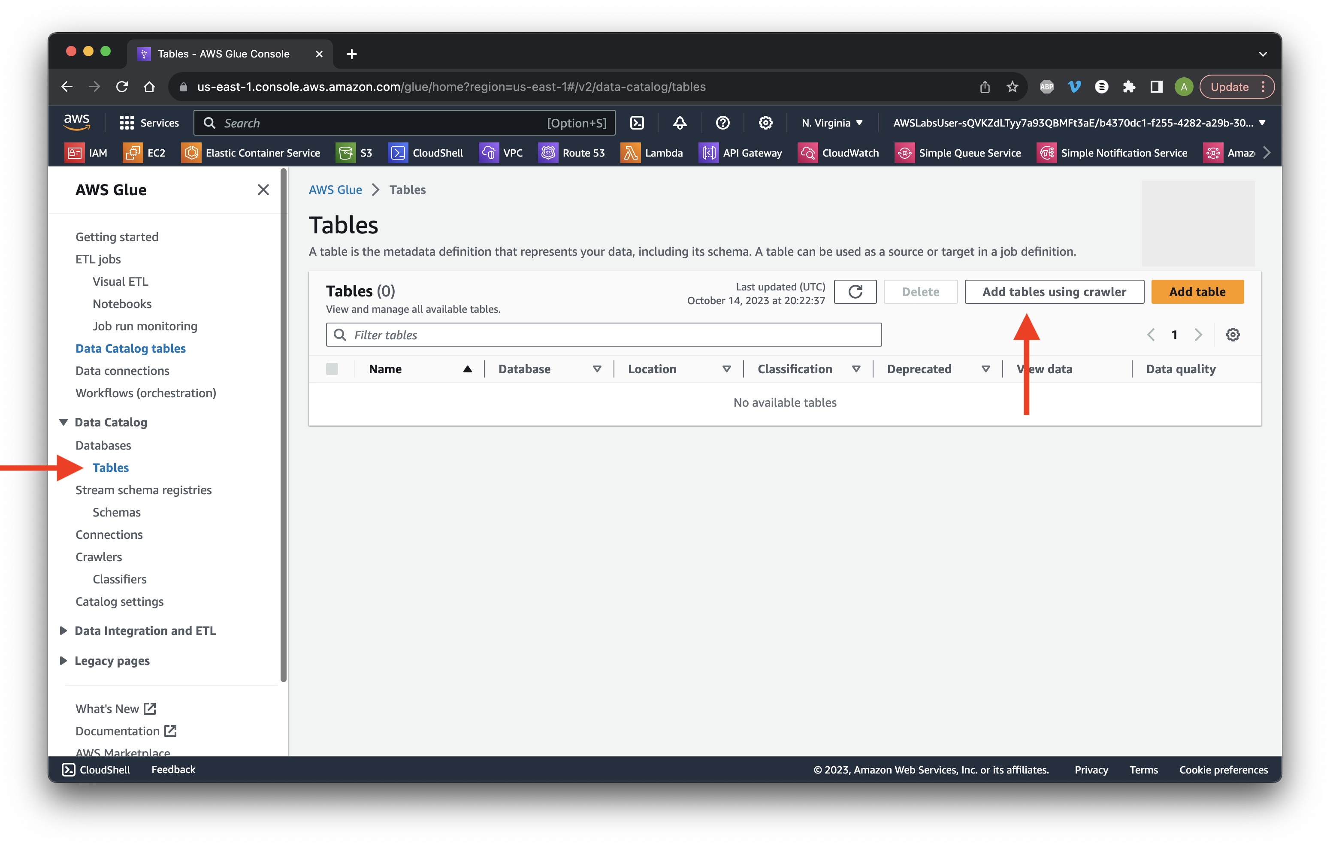
Task: Expand Data Integration and ETL section
Action: click(63, 631)
